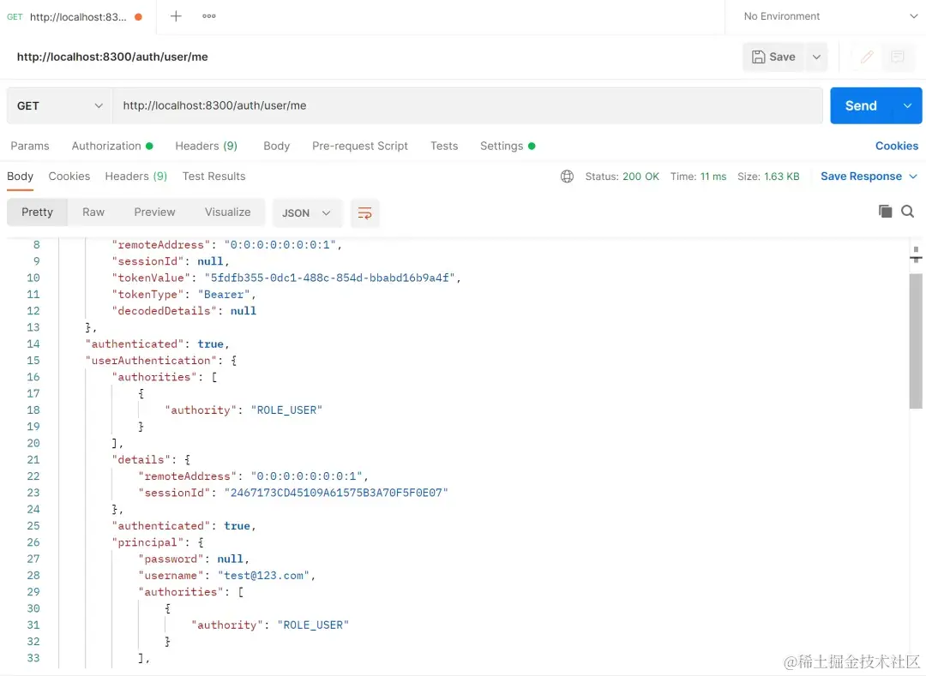Select the response Body tab
Screen dimensions: 926x676
[x=20, y=176]
